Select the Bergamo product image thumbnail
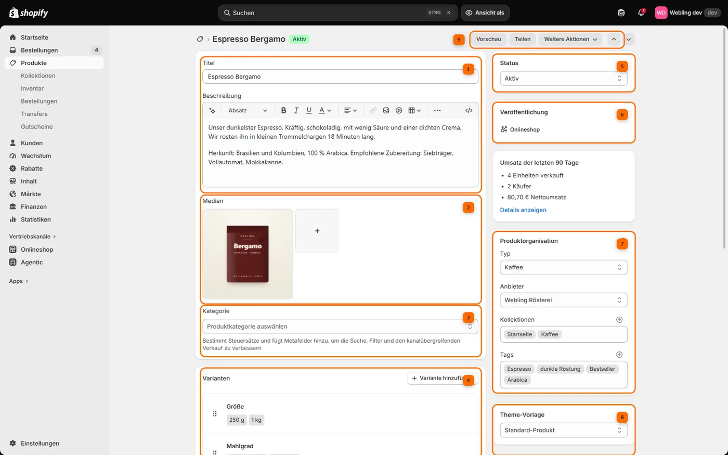 pyautogui.click(x=248, y=254)
